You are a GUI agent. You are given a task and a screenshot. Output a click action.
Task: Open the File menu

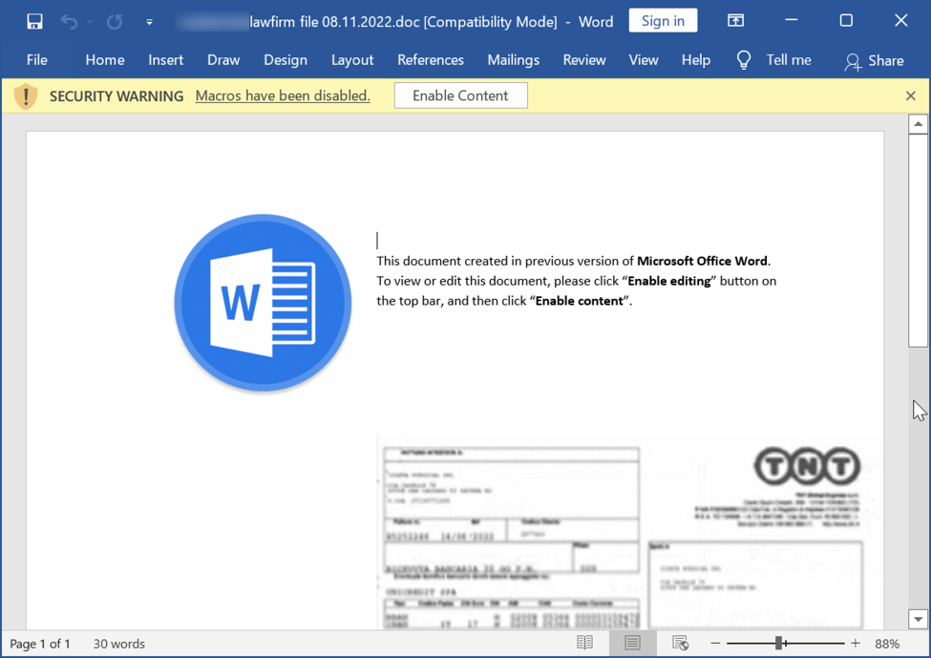[x=37, y=60]
